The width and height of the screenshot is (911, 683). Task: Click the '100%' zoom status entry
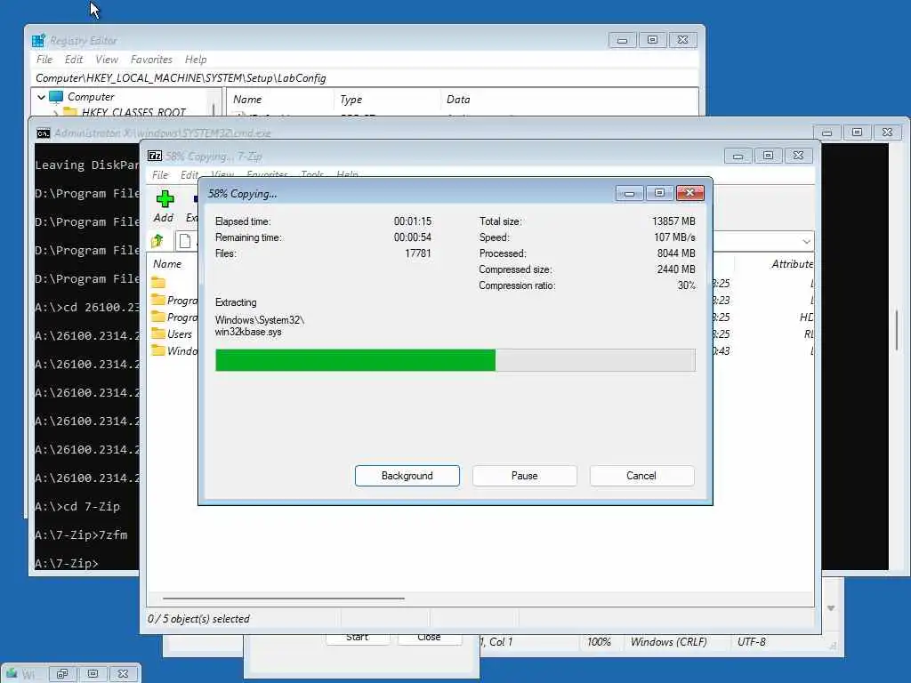point(599,642)
